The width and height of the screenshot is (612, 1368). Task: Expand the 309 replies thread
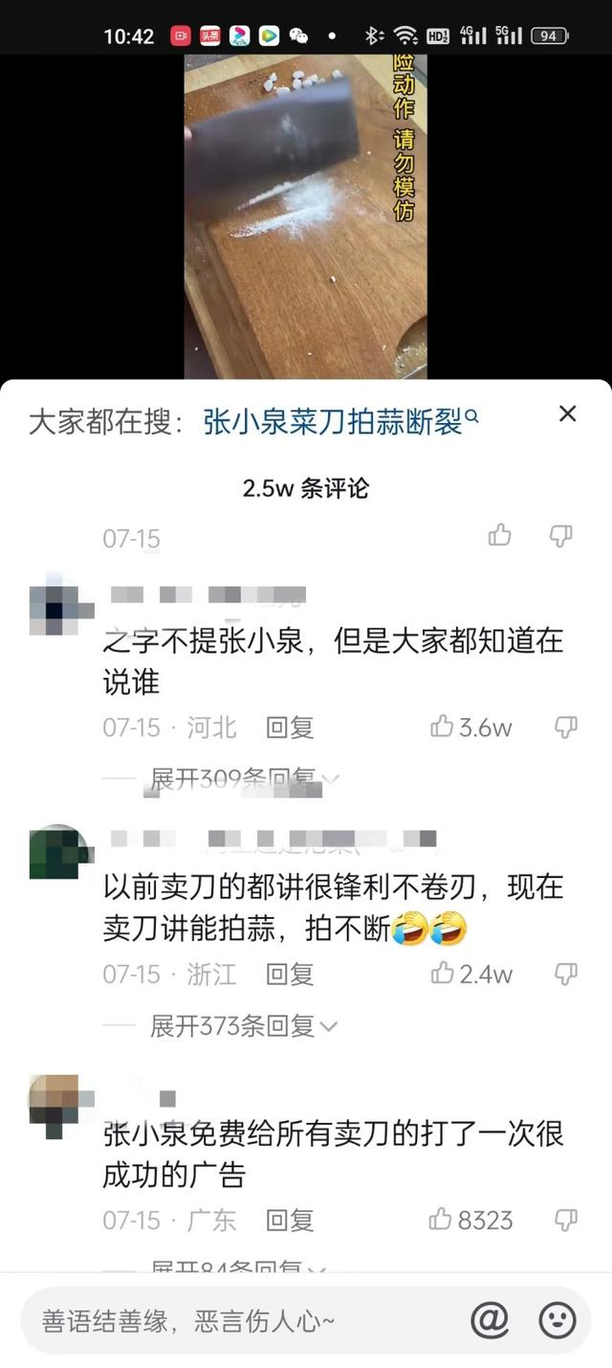tap(244, 779)
